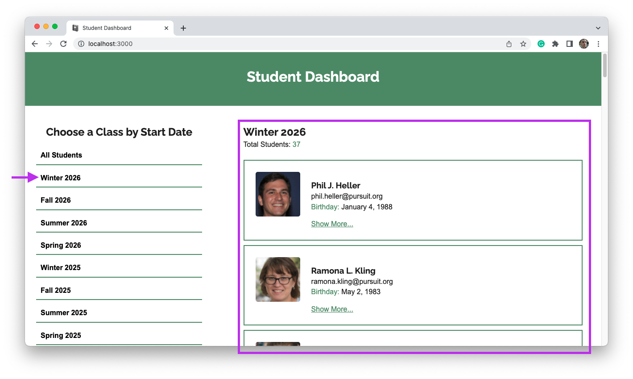Select the Winter 2026 class
This screenshot has width=633, height=379.
point(119,178)
